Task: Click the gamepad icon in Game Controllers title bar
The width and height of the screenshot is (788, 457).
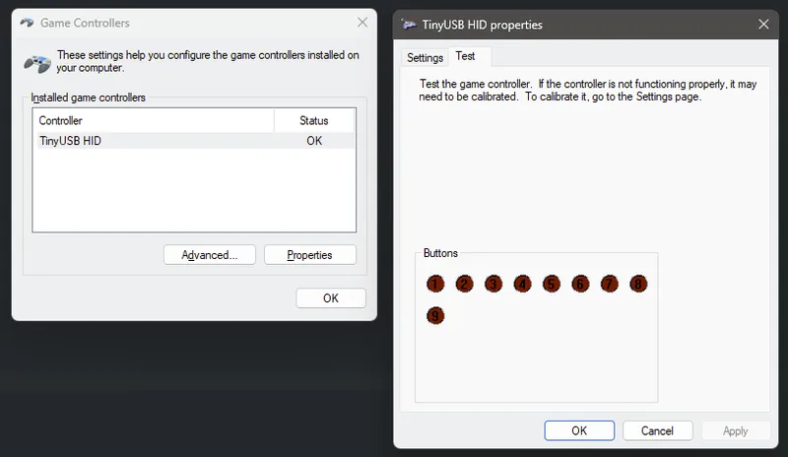Action: (x=27, y=23)
